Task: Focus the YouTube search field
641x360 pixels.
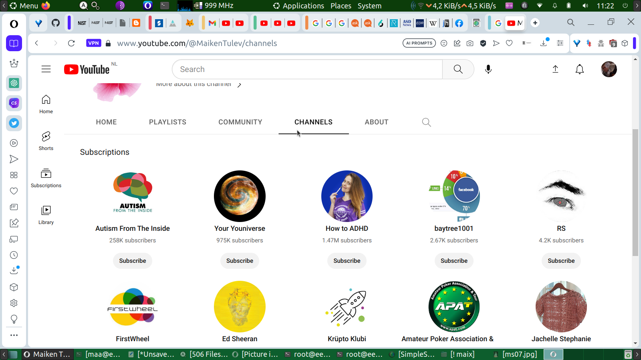Action: (307, 69)
